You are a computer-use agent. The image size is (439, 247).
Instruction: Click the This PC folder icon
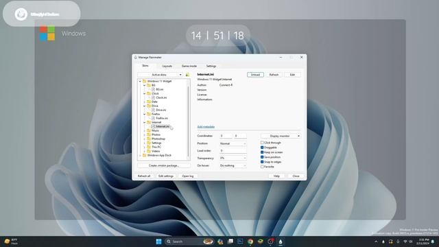tap(149, 147)
